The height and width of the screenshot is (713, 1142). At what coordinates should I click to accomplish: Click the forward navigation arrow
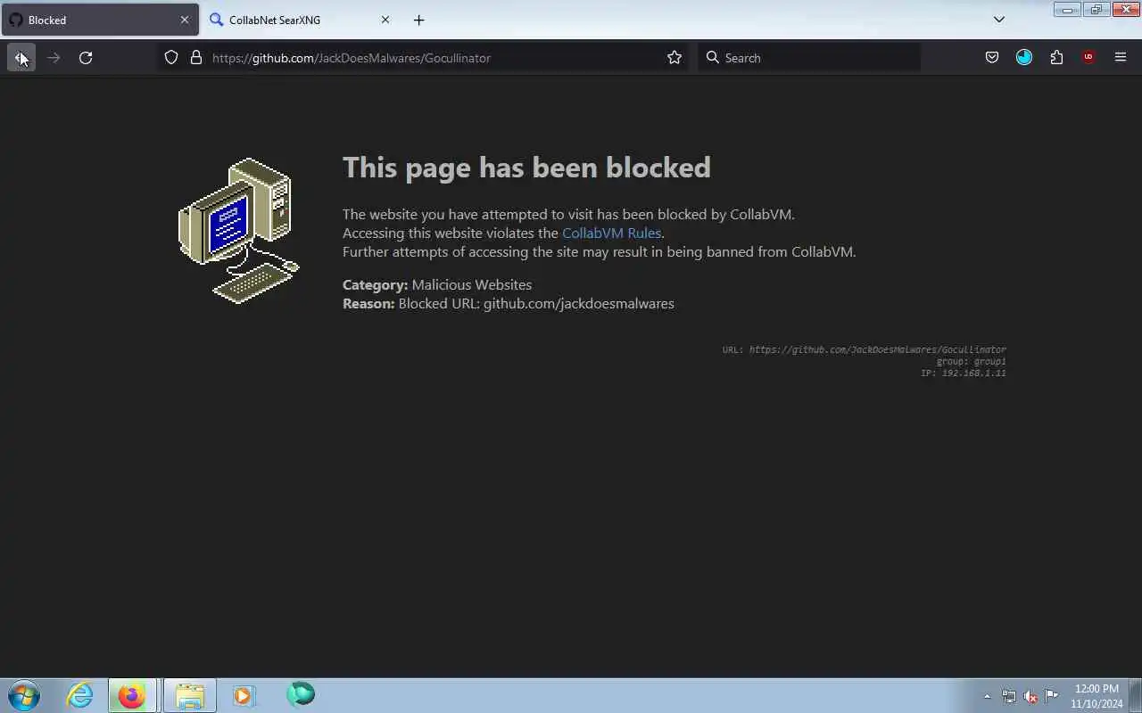tap(54, 58)
